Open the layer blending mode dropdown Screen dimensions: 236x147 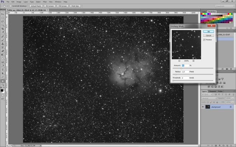[x=209, y=98]
